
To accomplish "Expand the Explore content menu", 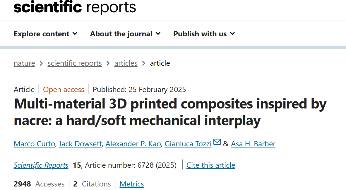I will point(45,34).
